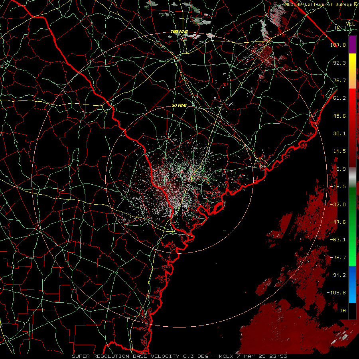Click the VEL legend title
The image size is (359, 359).
[350, 24]
